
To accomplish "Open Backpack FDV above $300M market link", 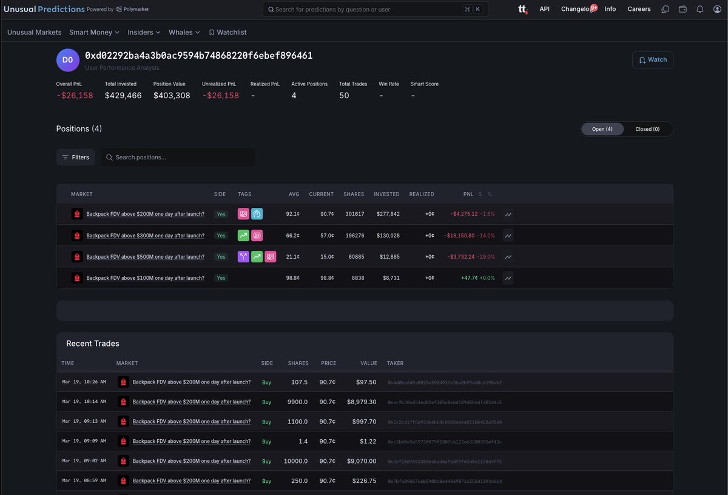I will click(x=145, y=236).
